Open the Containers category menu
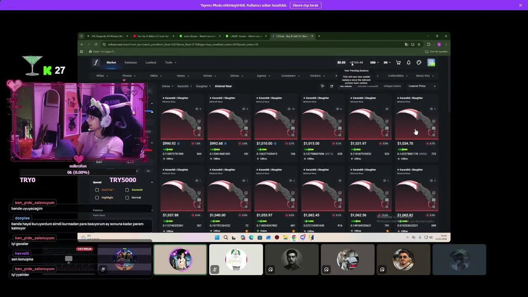 pyautogui.click(x=290, y=76)
